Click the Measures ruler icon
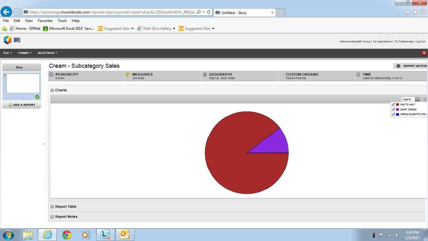 [128, 75]
